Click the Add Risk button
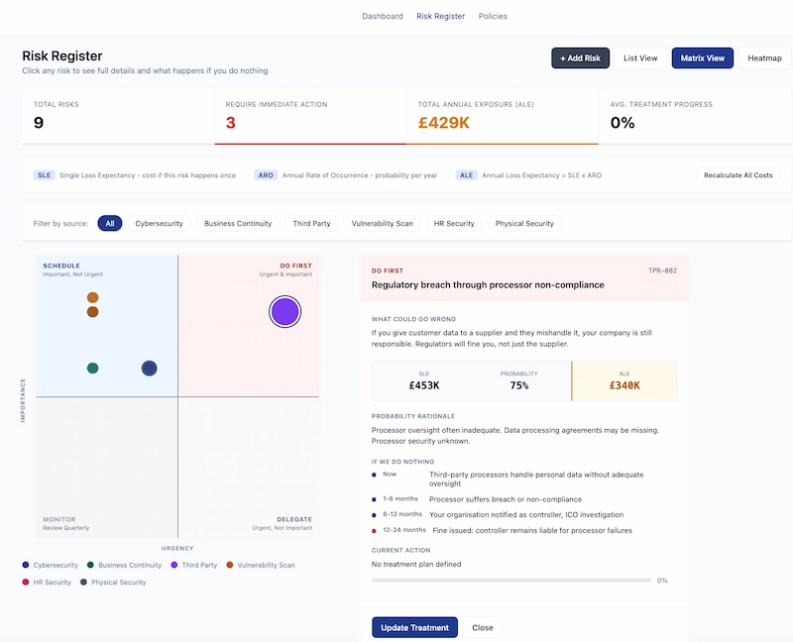The image size is (793, 642). tap(579, 57)
